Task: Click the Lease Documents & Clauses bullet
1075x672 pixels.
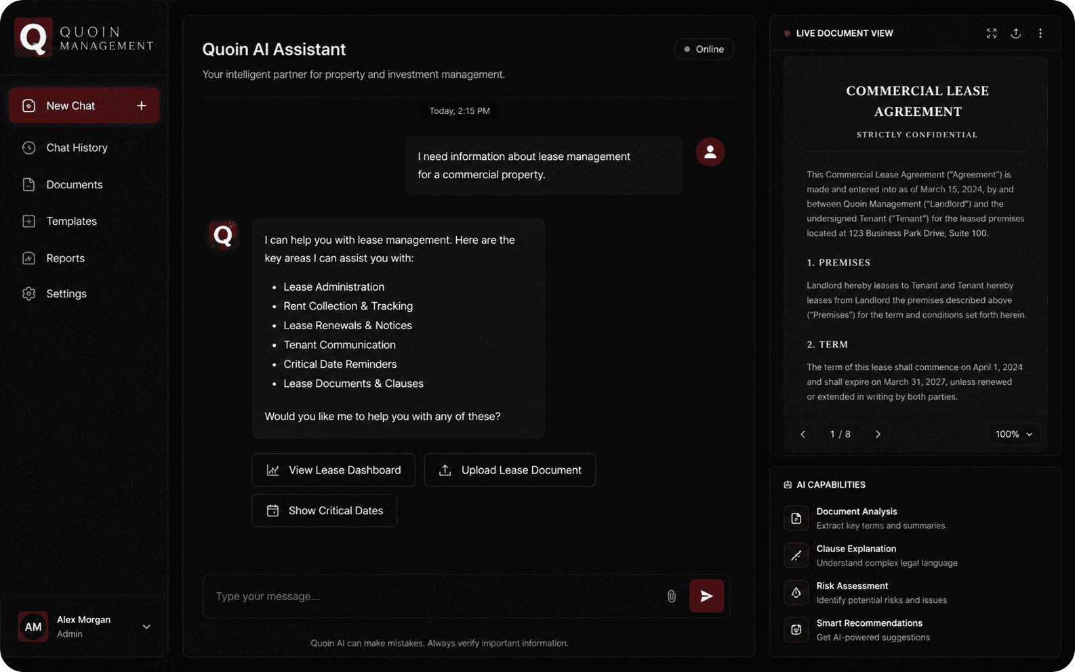Action: click(353, 383)
